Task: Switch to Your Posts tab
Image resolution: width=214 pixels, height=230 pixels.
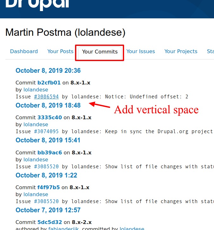Action: (60, 52)
